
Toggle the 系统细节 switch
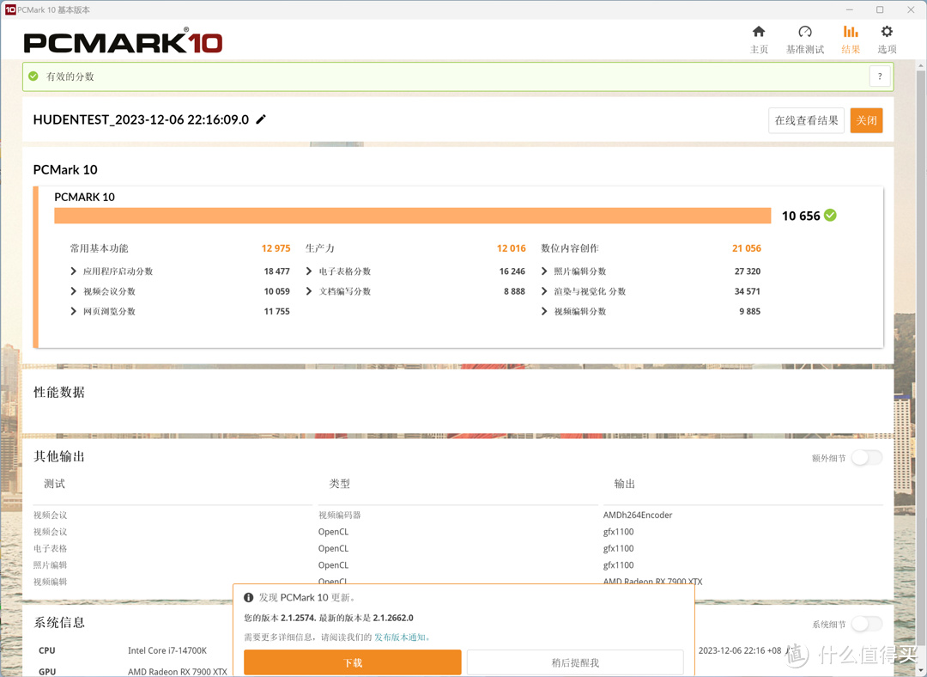(x=867, y=624)
